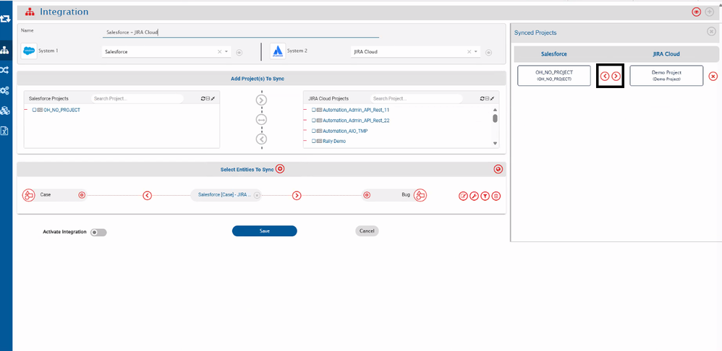
Task: Click the Case entity type icon
Action: (x=28, y=195)
